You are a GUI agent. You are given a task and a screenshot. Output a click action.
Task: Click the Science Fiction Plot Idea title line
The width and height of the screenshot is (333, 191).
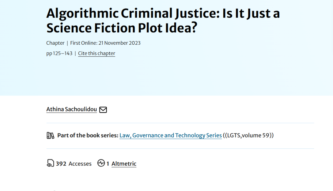point(122,28)
